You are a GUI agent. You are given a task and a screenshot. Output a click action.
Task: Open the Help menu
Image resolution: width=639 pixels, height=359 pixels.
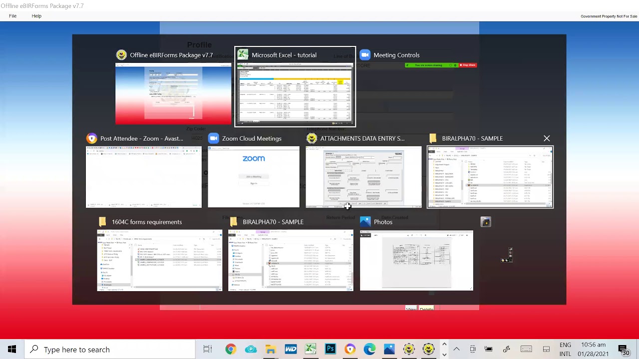click(36, 16)
